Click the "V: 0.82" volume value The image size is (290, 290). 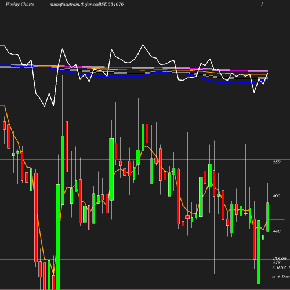click(279, 267)
